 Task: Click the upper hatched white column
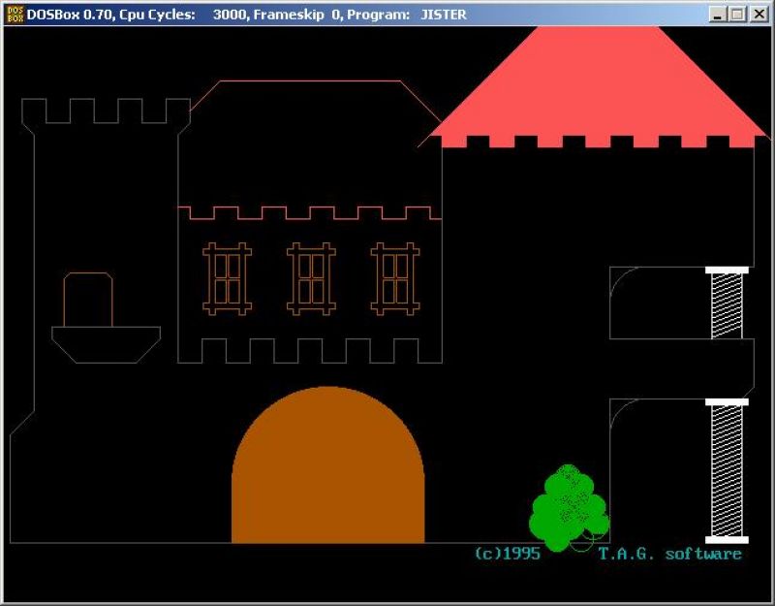pyautogui.click(x=727, y=303)
